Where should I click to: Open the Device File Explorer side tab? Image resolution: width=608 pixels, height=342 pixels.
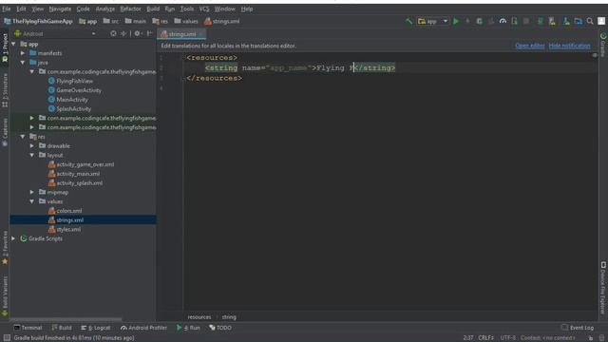click(603, 288)
